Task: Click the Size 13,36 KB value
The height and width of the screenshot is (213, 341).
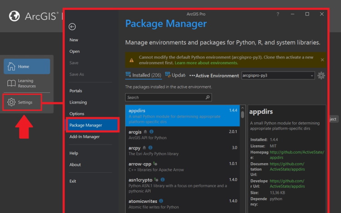Action: [x=277, y=193]
